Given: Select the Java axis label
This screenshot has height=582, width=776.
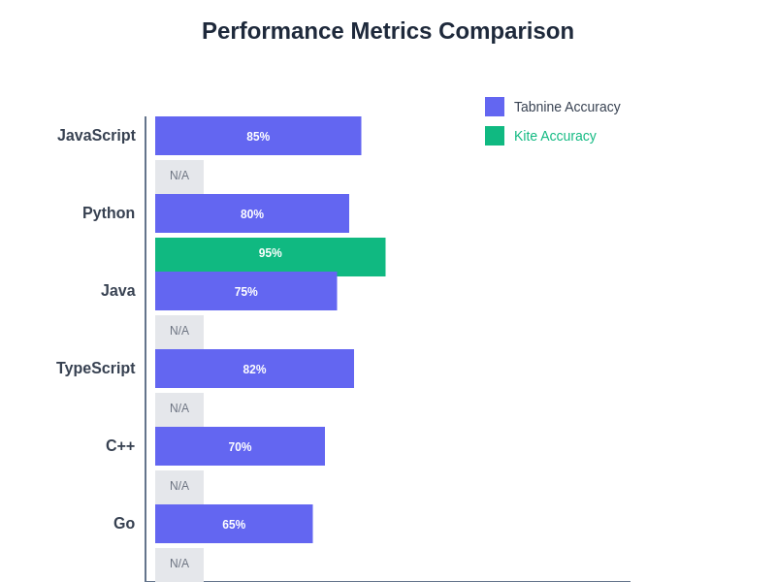Looking at the screenshot, I should [118, 291].
